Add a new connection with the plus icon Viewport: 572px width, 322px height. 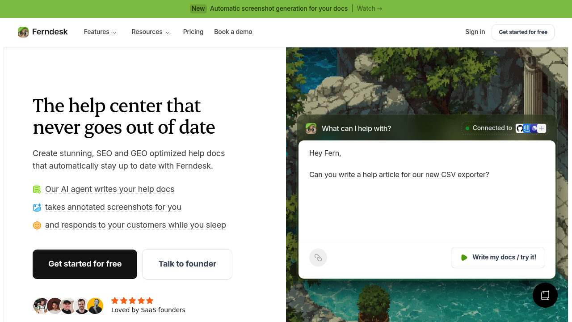pos(541,128)
